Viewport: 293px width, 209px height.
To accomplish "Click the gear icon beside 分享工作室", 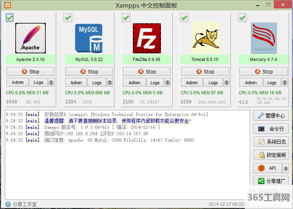I will tap(8, 204).
